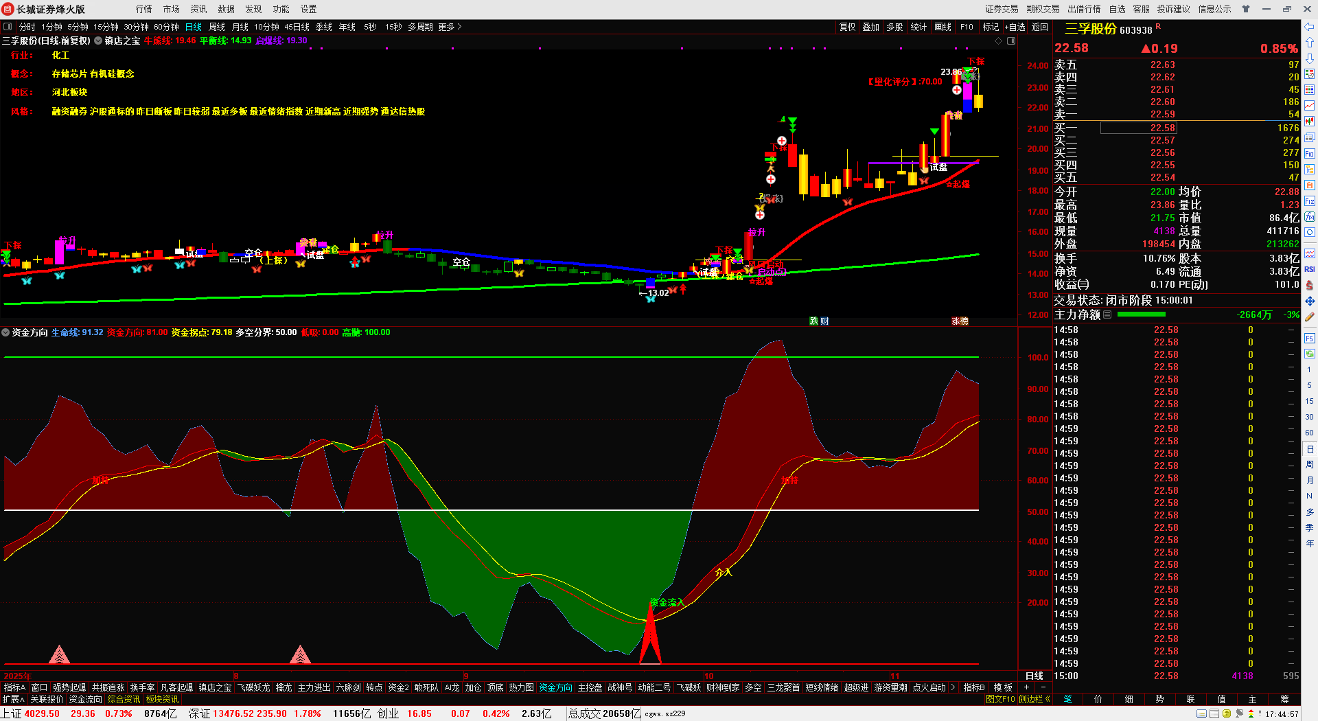Select the 日 period in right sidebar
This screenshot has height=721, width=1318.
1310,449
